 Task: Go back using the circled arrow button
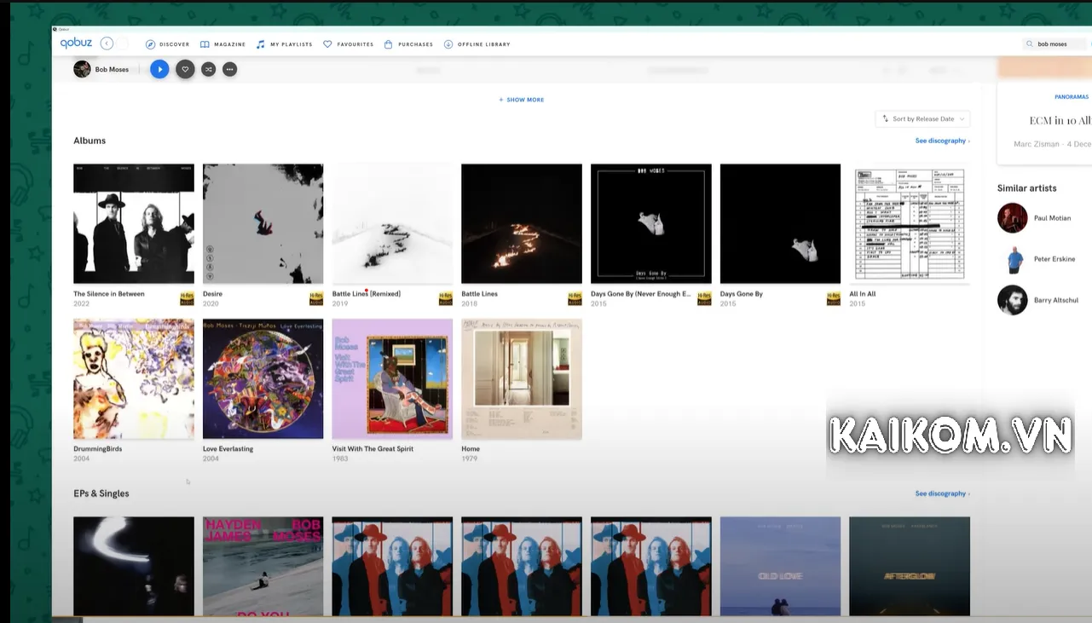point(107,43)
